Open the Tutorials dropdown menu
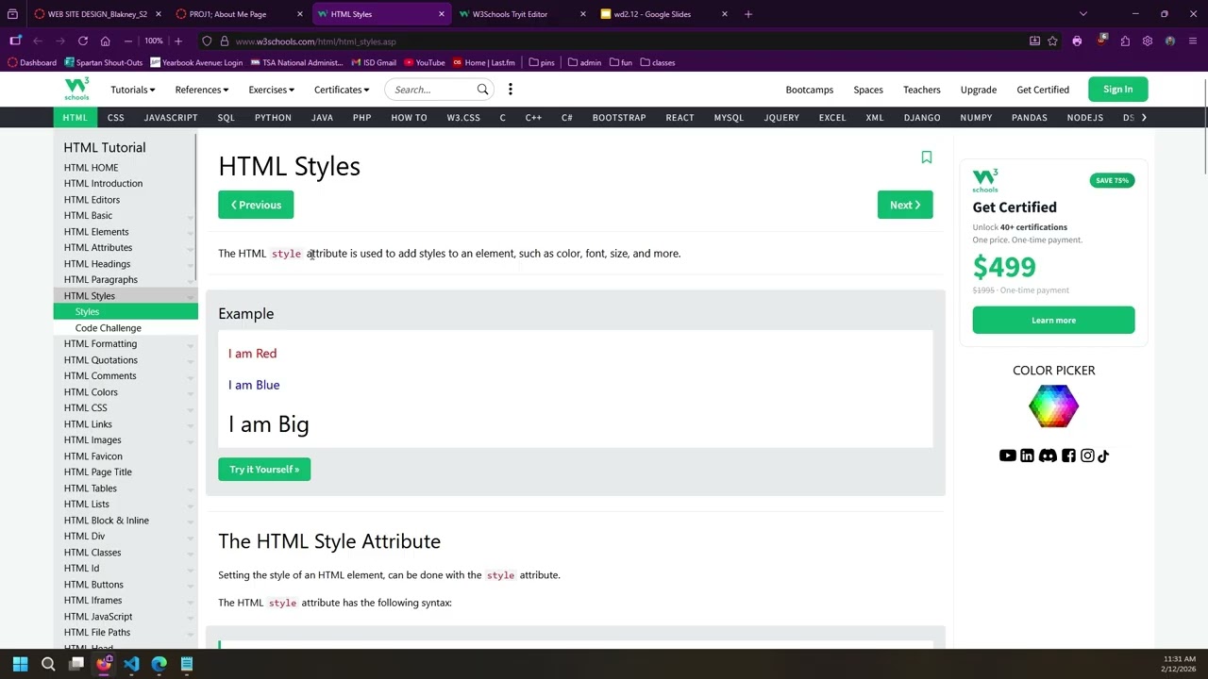The width and height of the screenshot is (1208, 679). [133, 90]
